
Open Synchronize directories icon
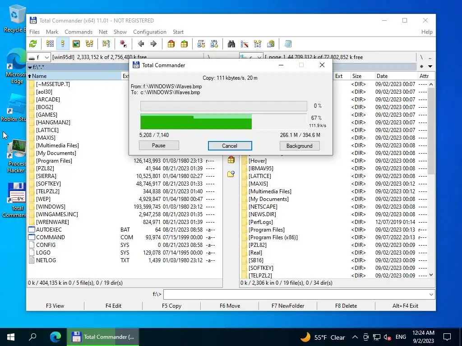coord(258,44)
